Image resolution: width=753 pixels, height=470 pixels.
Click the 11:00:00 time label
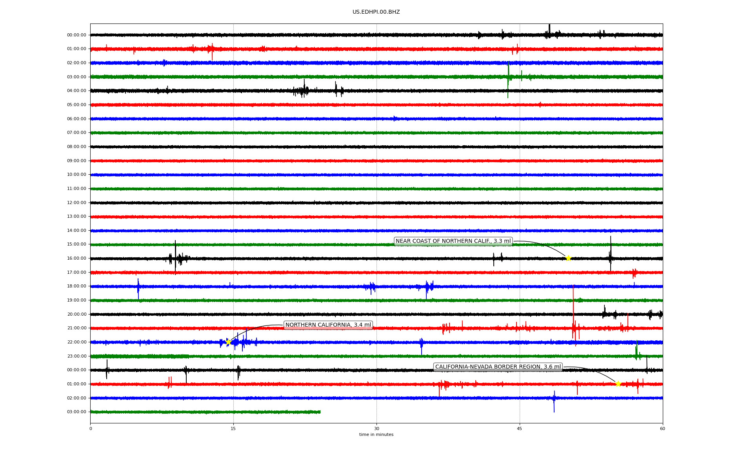pyautogui.click(x=76, y=189)
